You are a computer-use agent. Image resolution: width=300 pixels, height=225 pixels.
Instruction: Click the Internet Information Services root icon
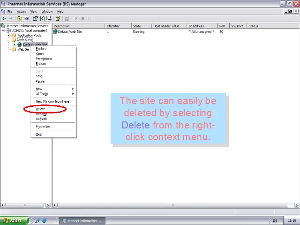coord(3,26)
